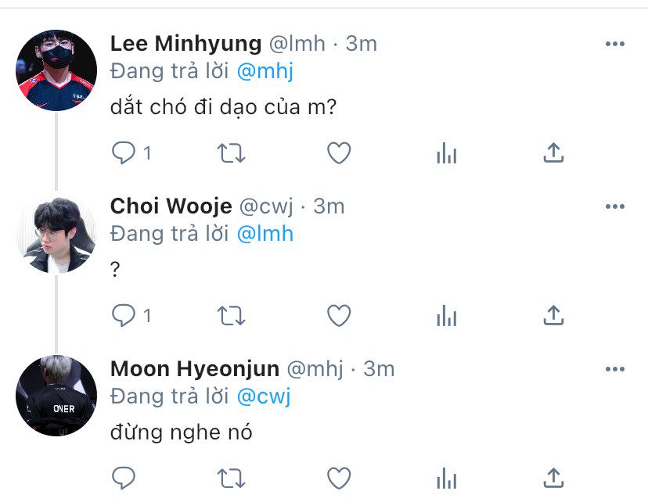Screen dimensions: 648x502
Task: Reply to Choi Wooje's tweet
Action: [x=124, y=315]
